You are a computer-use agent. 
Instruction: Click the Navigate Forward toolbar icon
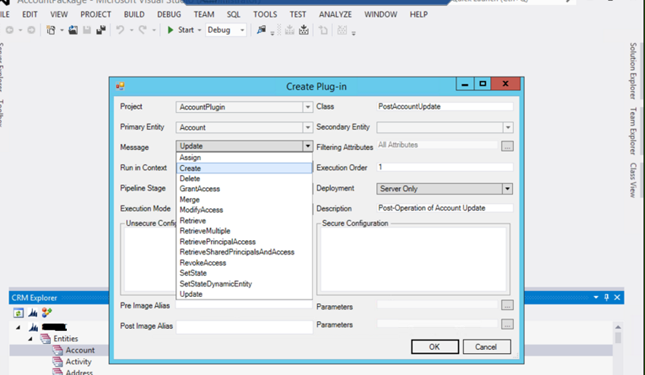pyautogui.click(x=31, y=30)
